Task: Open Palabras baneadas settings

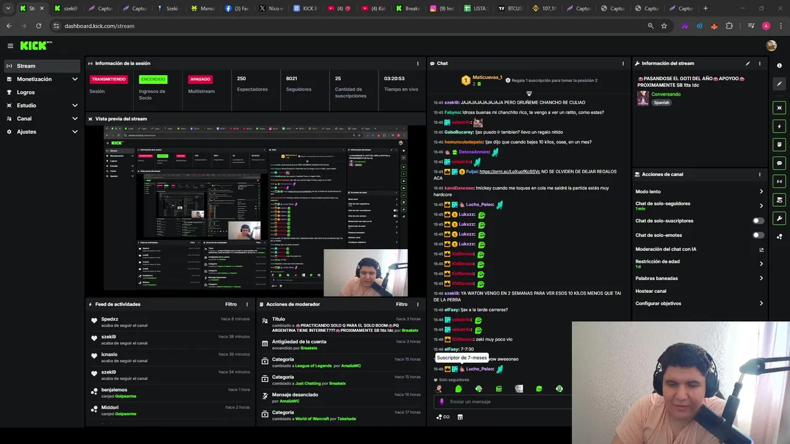Action: 699,278
